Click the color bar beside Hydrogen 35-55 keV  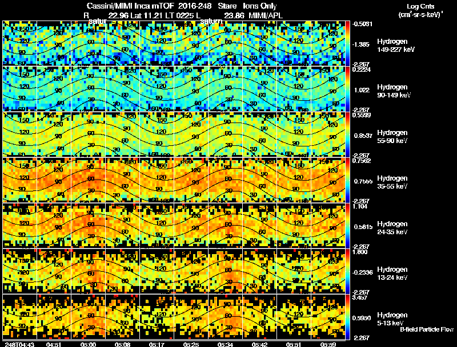pyautogui.click(x=347, y=180)
